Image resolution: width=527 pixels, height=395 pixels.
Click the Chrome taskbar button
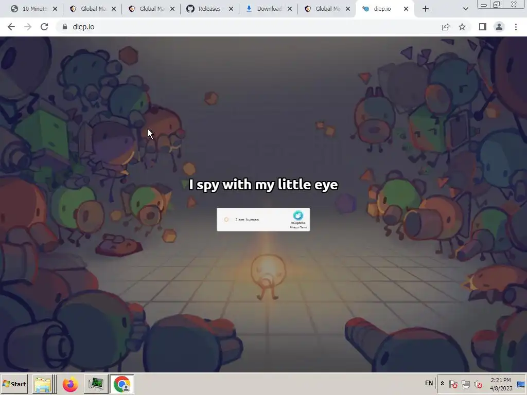click(x=121, y=384)
